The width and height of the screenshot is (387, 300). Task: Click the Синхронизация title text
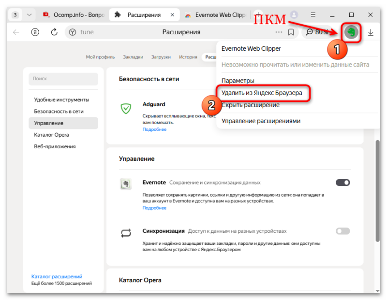click(164, 231)
